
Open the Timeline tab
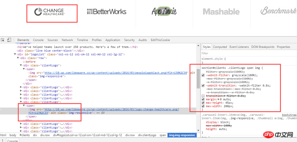point(82,40)
